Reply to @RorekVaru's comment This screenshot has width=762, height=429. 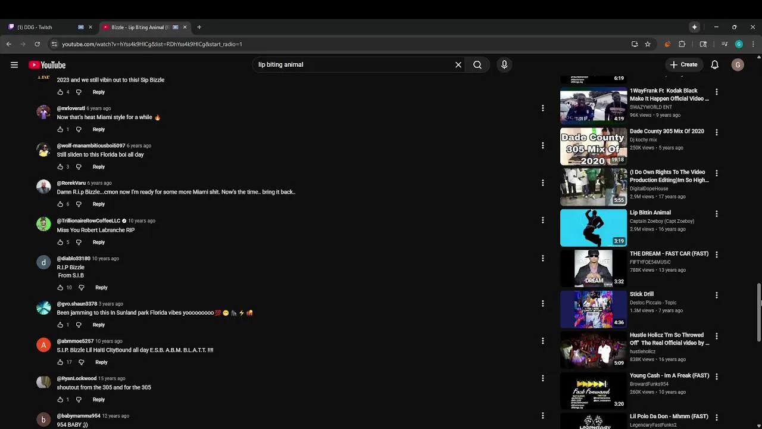pyautogui.click(x=99, y=204)
